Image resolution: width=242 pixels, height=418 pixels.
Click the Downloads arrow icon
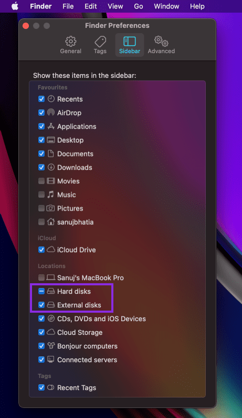(51, 167)
